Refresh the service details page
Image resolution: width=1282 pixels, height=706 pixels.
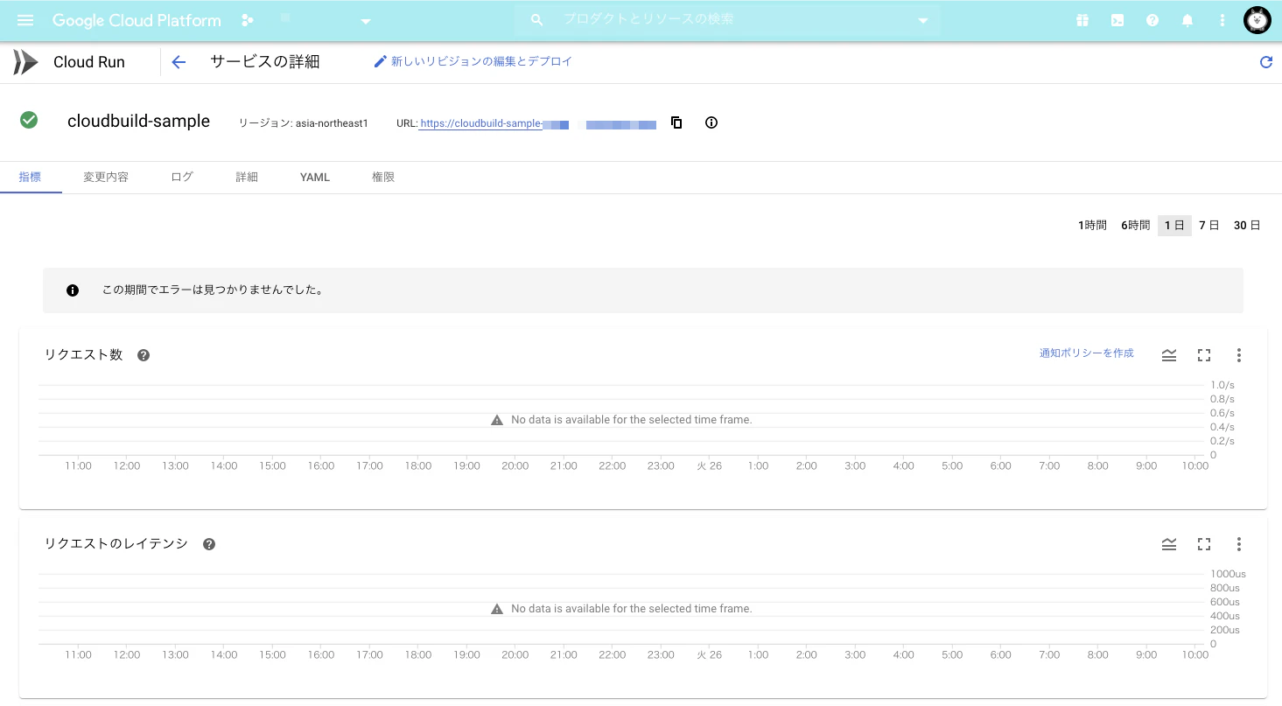pyautogui.click(x=1265, y=62)
